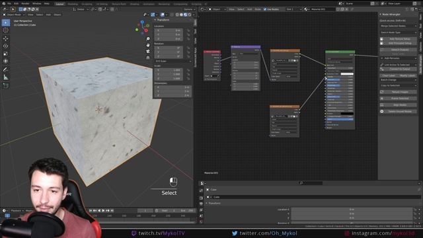Toggle X-ray display in viewport header
The width and height of the screenshot is (423, 238).
coord(172,15)
